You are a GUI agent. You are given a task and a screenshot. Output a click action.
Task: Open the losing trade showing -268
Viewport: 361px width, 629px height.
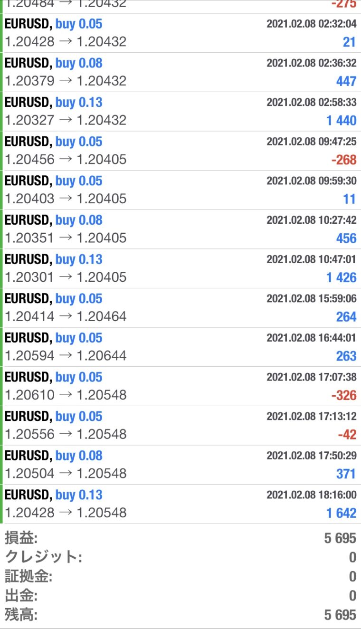coord(180,151)
